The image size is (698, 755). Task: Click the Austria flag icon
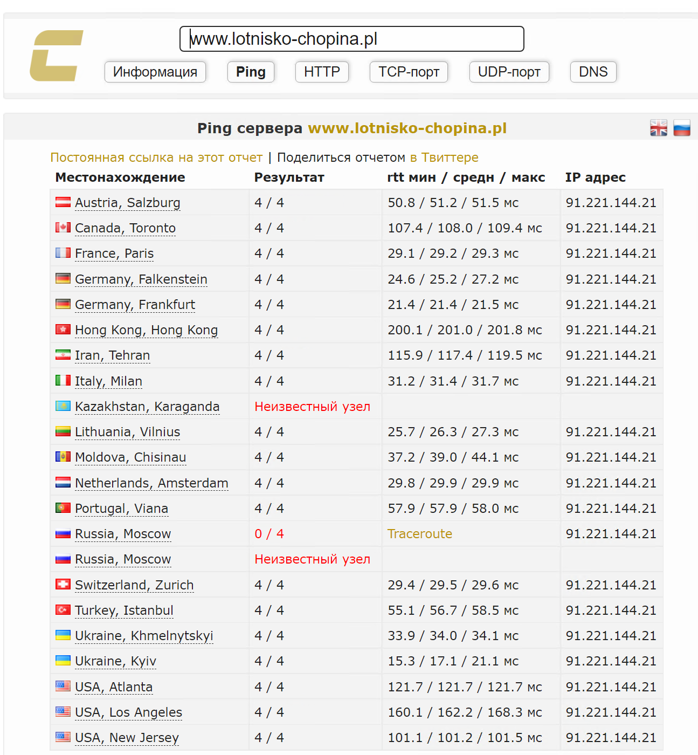[x=63, y=202]
